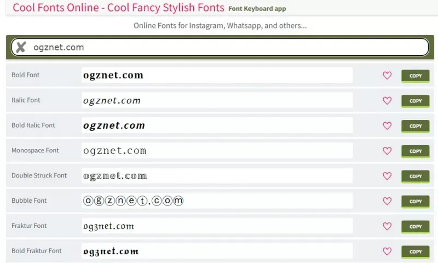Click the 'Bold Fraktur Font' row label

pyautogui.click(x=37, y=251)
